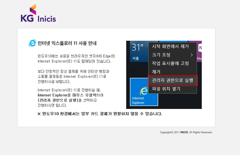Image resolution: width=240 pixels, height=155 pixels.
Task: Click the heading '인터넷 익스플로러 11 사용 안내'
Action: tap(67, 43)
